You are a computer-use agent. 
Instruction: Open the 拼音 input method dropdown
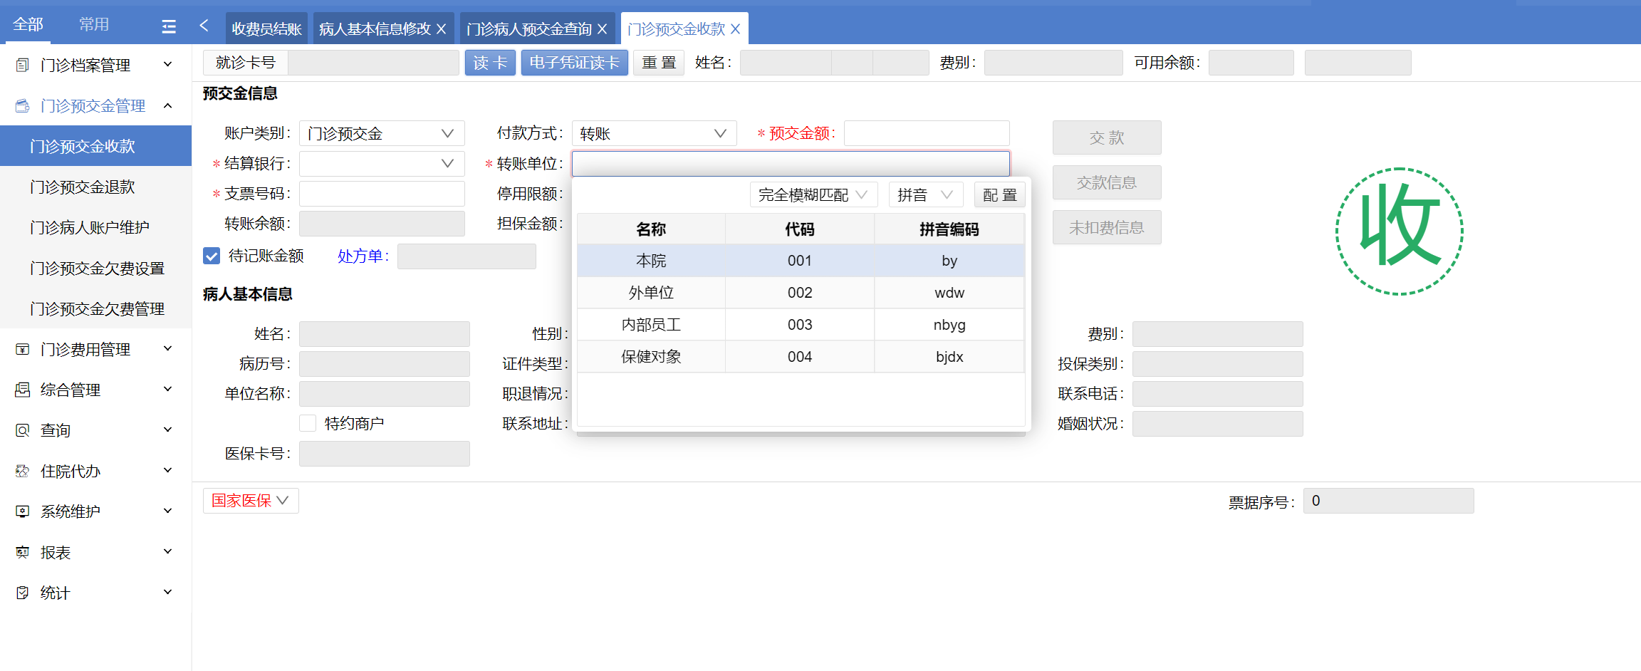pyautogui.click(x=925, y=194)
